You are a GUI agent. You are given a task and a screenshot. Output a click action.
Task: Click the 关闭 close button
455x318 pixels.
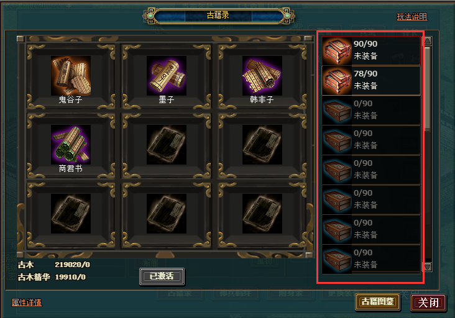coord(428,302)
